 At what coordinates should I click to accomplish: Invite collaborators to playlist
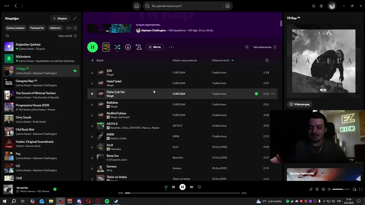pyautogui.click(x=139, y=47)
